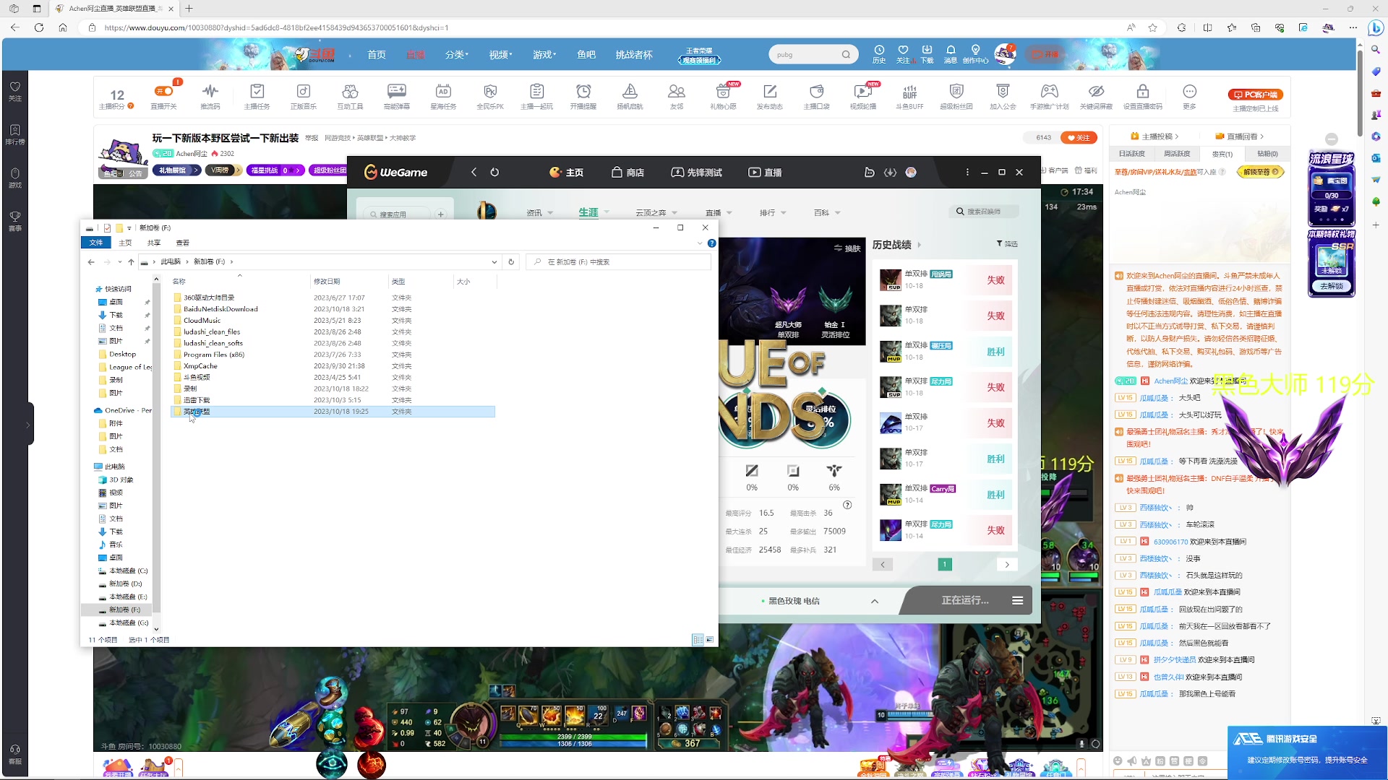Switch to WeGame 商店 store tab
The image size is (1388, 780).
point(627,173)
